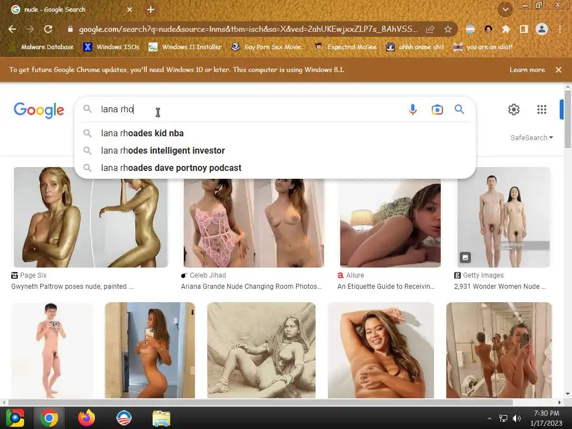Choose suggestion lana rhoades kid nba
This screenshot has width=572, height=429.
tap(275, 133)
